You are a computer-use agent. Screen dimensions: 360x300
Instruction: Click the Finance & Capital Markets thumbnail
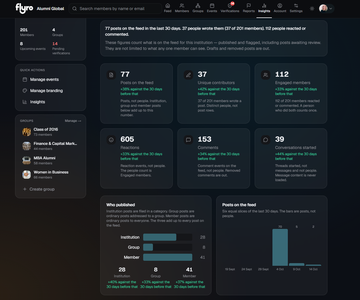(27, 146)
